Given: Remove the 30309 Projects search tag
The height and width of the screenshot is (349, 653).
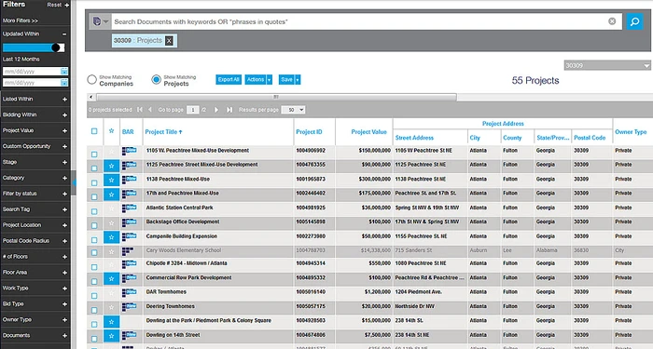Looking at the screenshot, I should pyautogui.click(x=169, y=40).
